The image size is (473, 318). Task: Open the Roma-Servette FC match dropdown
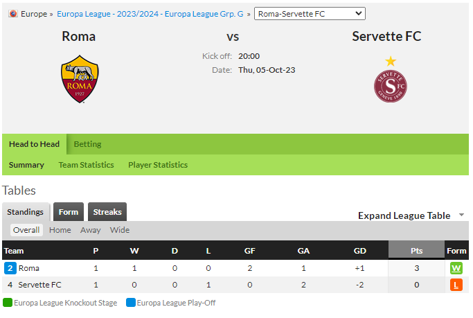click(x=310, y=14)
